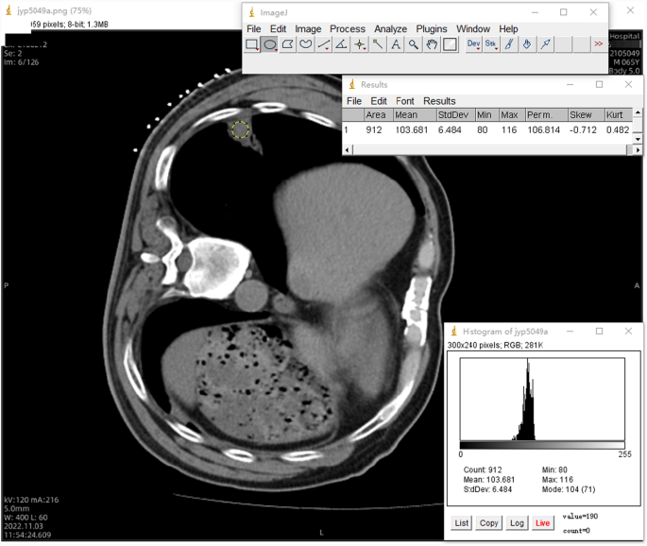Click the StdDev column header

point(455,114)
